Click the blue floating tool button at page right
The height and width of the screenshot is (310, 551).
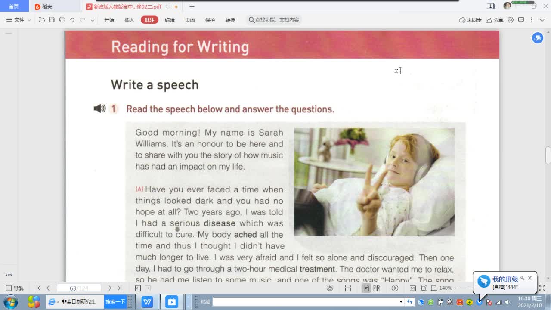[537, 38]
